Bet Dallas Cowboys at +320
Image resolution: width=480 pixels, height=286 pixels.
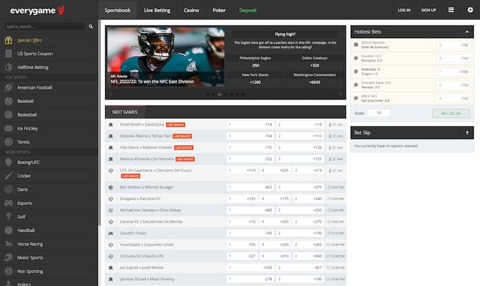tap(315, 65)
